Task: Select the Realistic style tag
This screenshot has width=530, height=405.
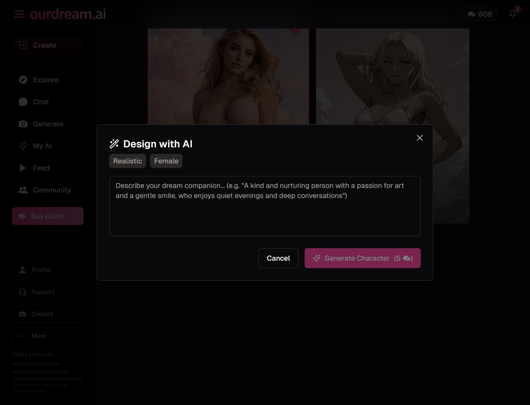Action: pyautogui.click(x=127, y=161)
